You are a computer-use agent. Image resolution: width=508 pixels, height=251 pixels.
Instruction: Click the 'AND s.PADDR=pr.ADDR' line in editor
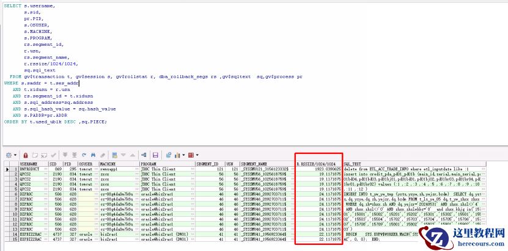(x=40, y=115)
